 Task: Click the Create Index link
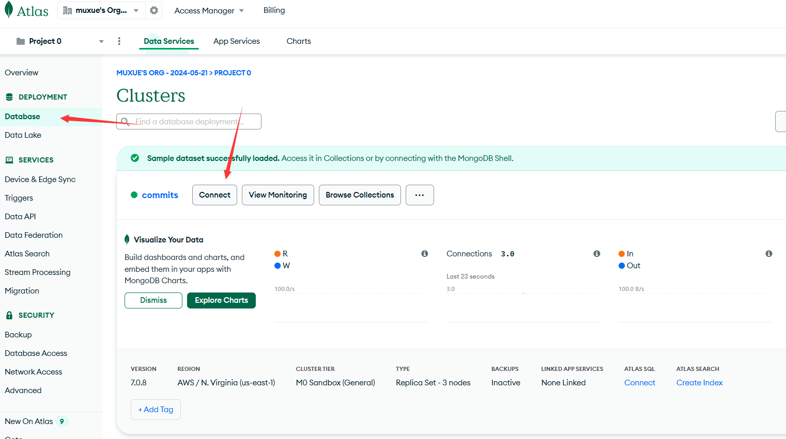click(x=700, y=383)
